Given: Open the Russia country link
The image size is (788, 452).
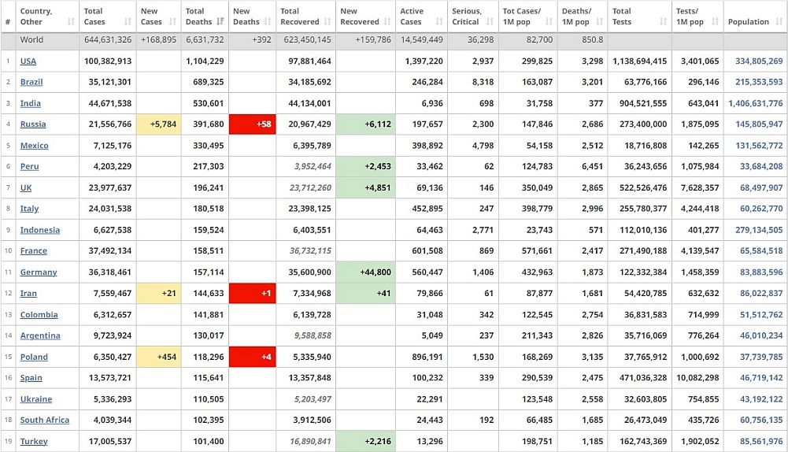Looking at the screenshot, I should pos(32,124).
